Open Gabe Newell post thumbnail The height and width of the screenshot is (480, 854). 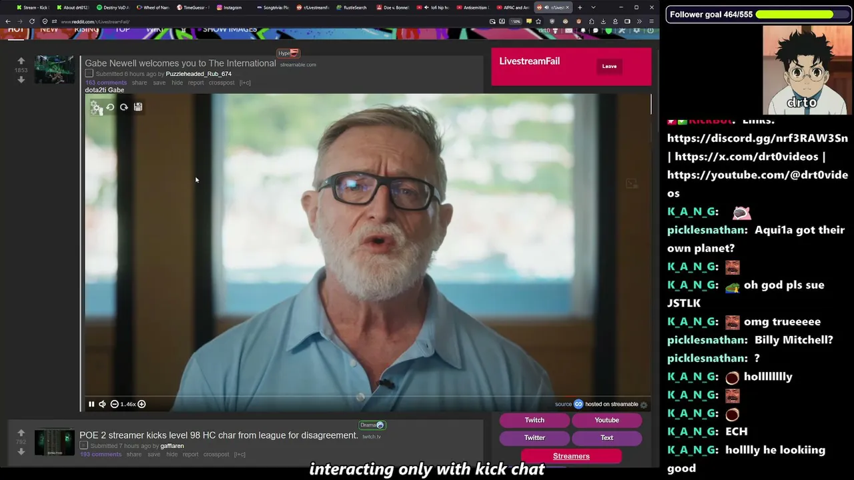point(54,69)
